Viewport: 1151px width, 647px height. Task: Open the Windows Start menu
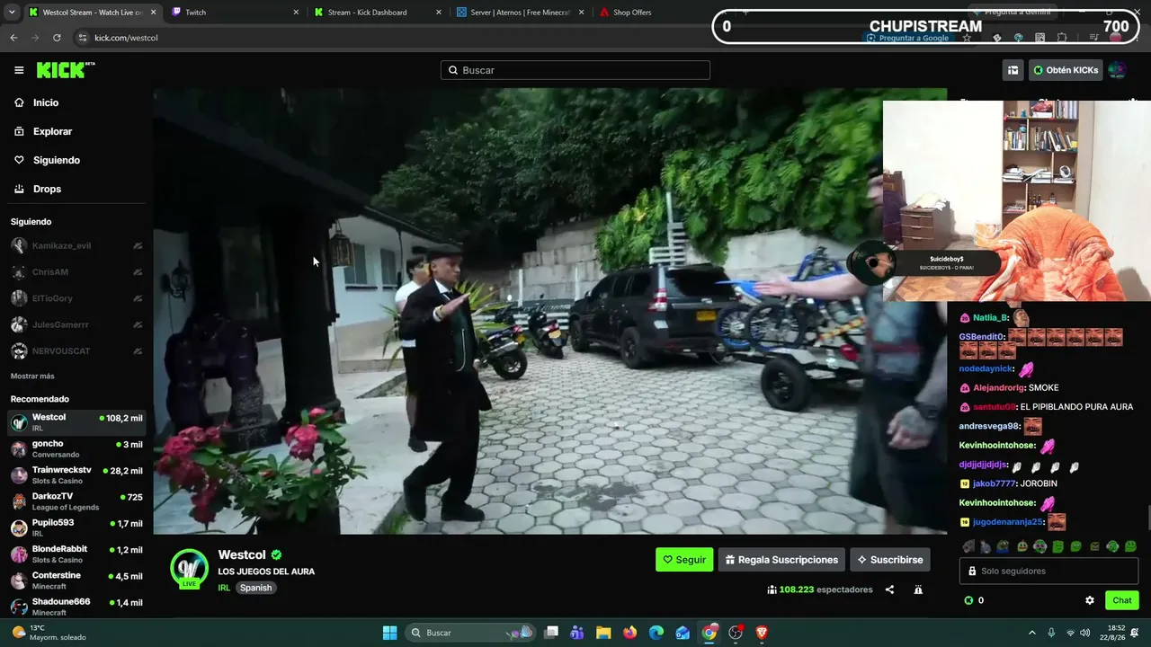(x=389, y=633)
